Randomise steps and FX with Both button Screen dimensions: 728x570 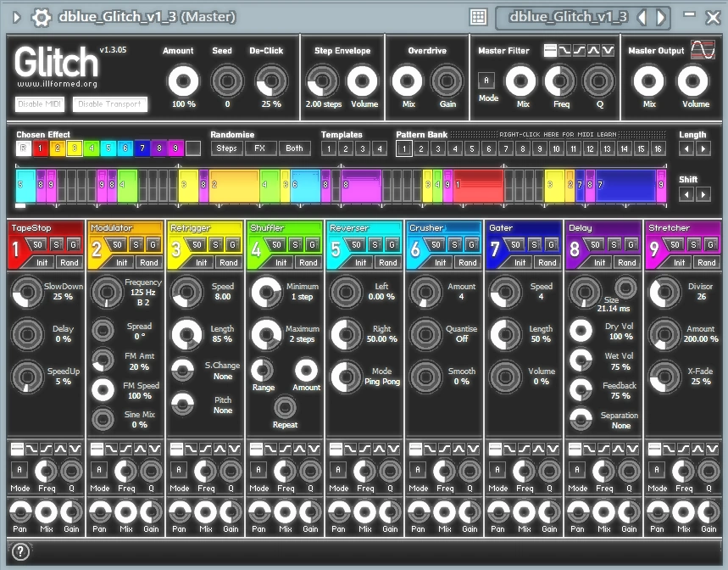[294, 148]
